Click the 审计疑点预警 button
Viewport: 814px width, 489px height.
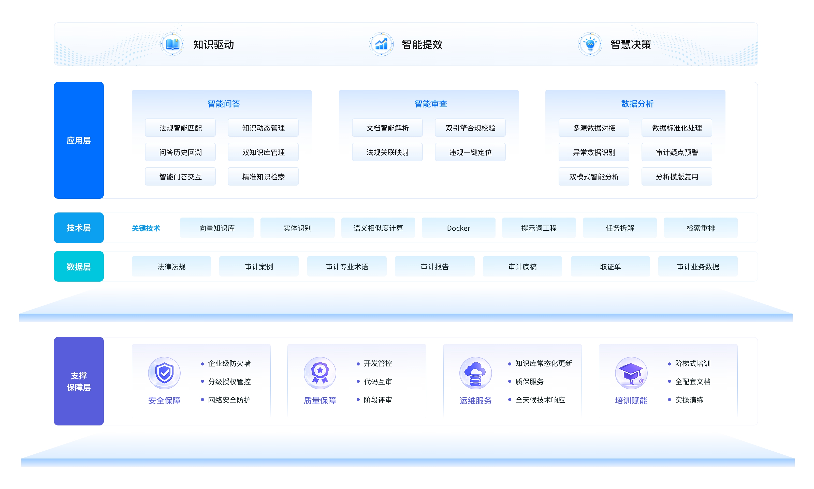677,152
